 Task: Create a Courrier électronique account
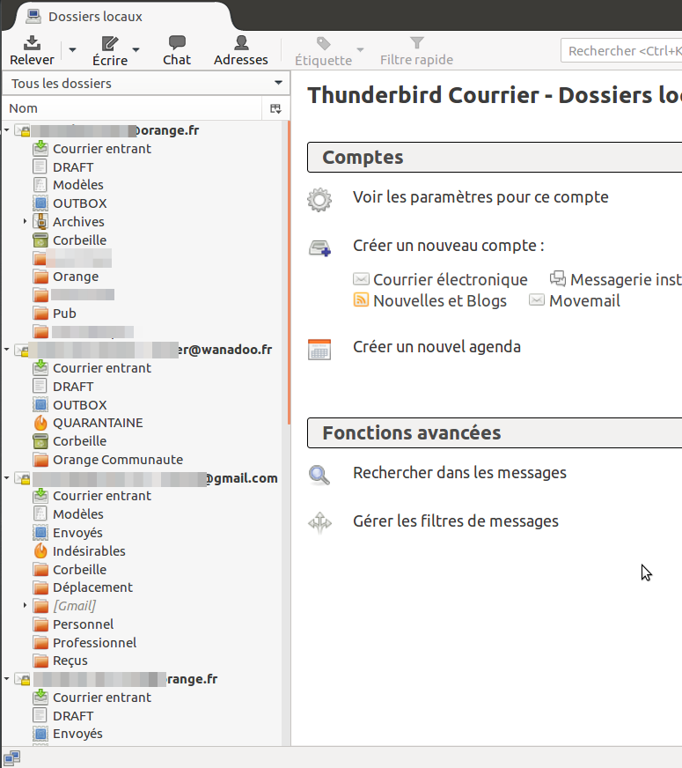450,280
